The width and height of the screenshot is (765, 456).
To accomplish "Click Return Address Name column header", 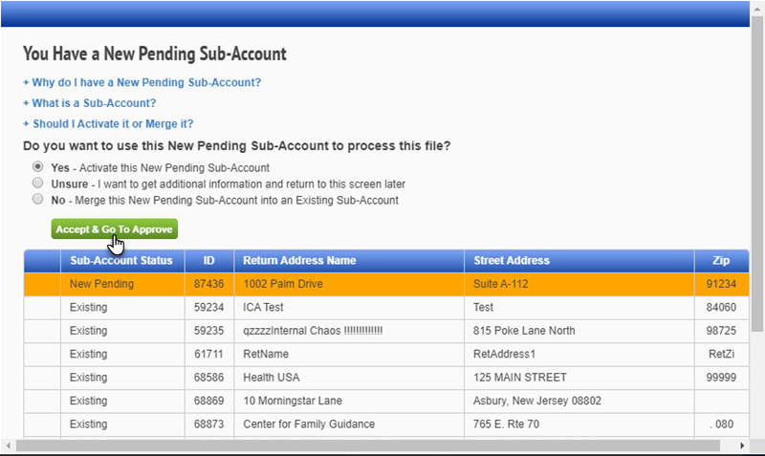I will 299,260.
